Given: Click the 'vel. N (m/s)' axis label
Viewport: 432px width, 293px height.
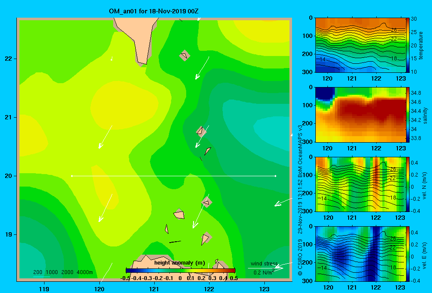Looking at the screenshot, I should point(425,186).
